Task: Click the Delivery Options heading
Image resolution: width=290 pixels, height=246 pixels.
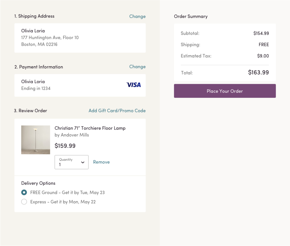Action: pyautogui.click(x=38, y=183)
